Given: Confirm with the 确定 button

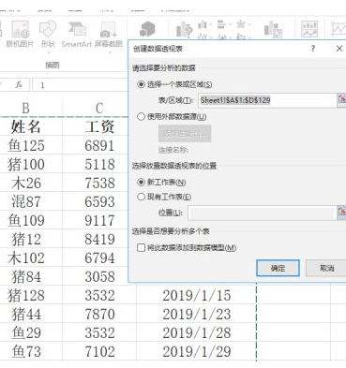Looking at the screenshot, I should (x=278, y=268).
